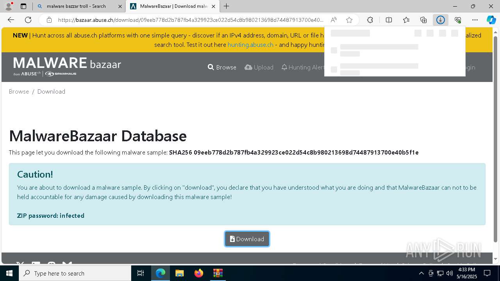The image size is (500, 281).
Task: Click the 'Type here to search' box
Action: coord(75,273)
